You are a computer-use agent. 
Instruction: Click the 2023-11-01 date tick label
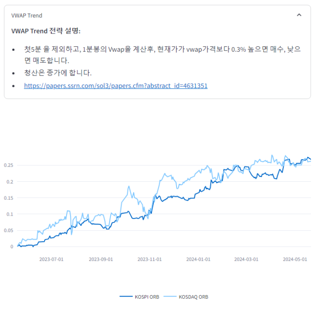pyautogui.click(x=149, y=259)
